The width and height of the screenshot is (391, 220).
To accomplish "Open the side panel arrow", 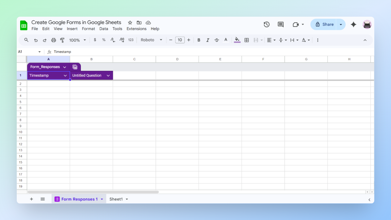I will click(369, 200).
